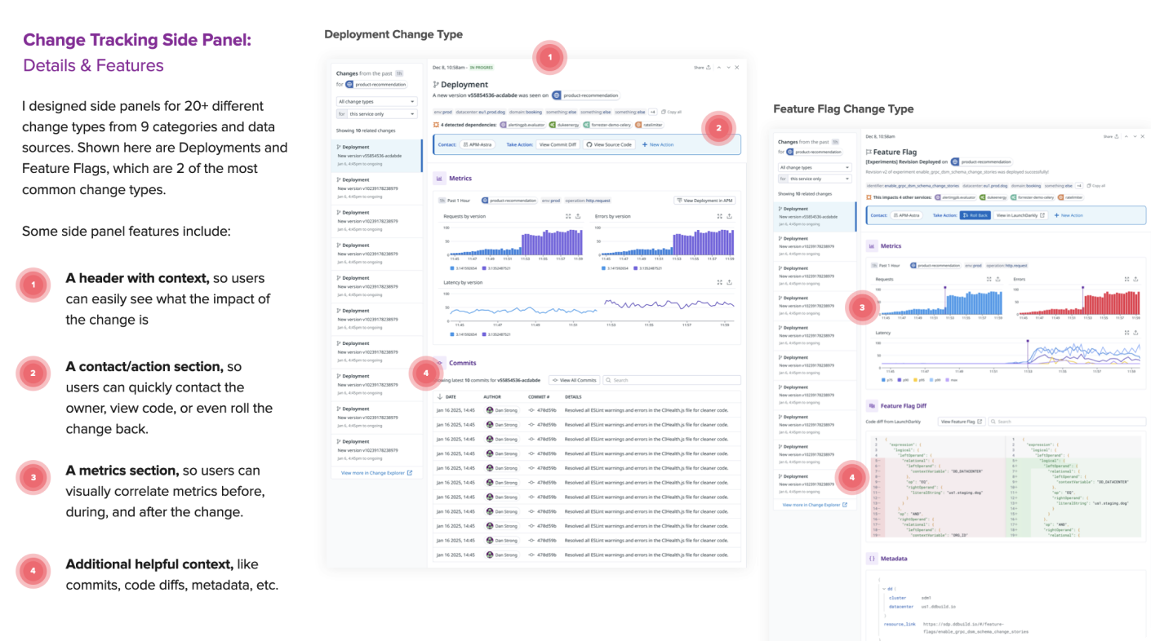The width and height of the screenshot is (1151, 641).
Task: Export the Errors by version chart
Action: [729, 216]
